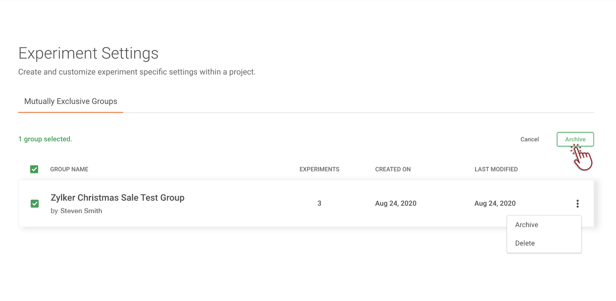Click the CREATED ON column header
This screenshot has width=616, height=301.
pyautogui.click(x=392, y=169)
